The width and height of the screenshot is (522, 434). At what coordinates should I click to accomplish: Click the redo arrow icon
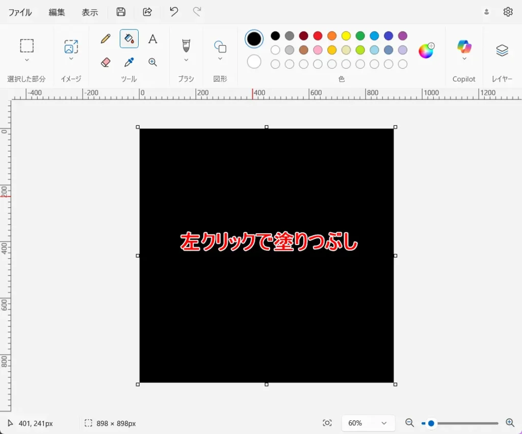[x=197, y=12]
